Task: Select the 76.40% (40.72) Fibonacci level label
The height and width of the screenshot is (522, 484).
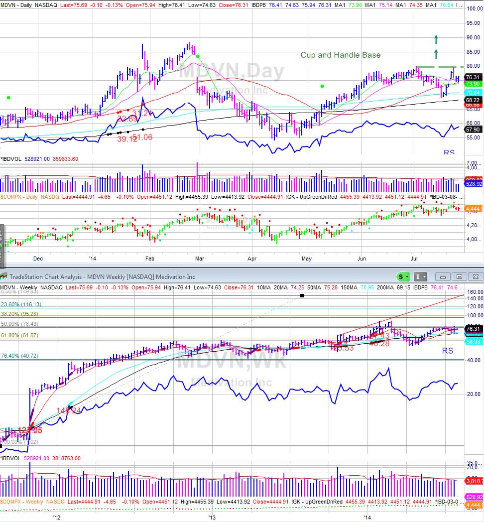Action: click(x=19, y=356)
